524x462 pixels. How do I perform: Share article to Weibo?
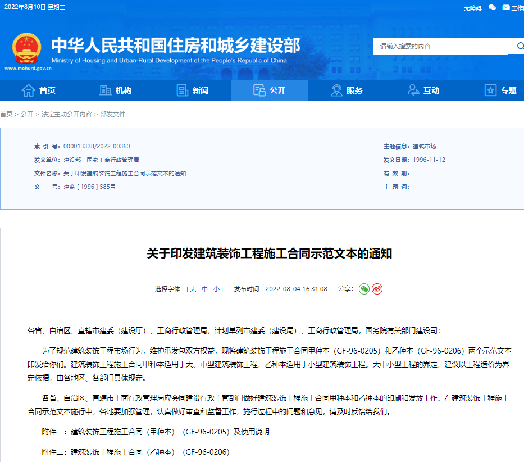tap(377, 288)
